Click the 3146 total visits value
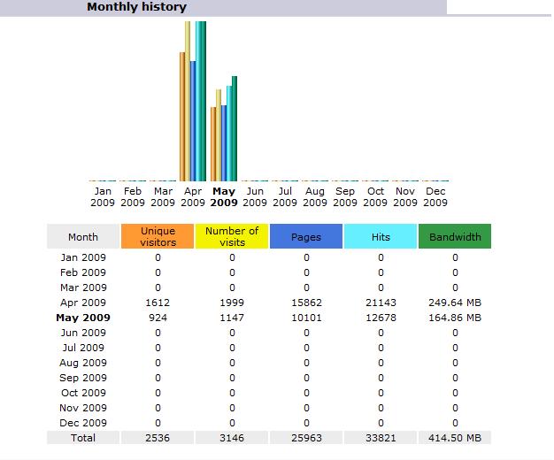 pyautogui.click(x=232, y=438)
